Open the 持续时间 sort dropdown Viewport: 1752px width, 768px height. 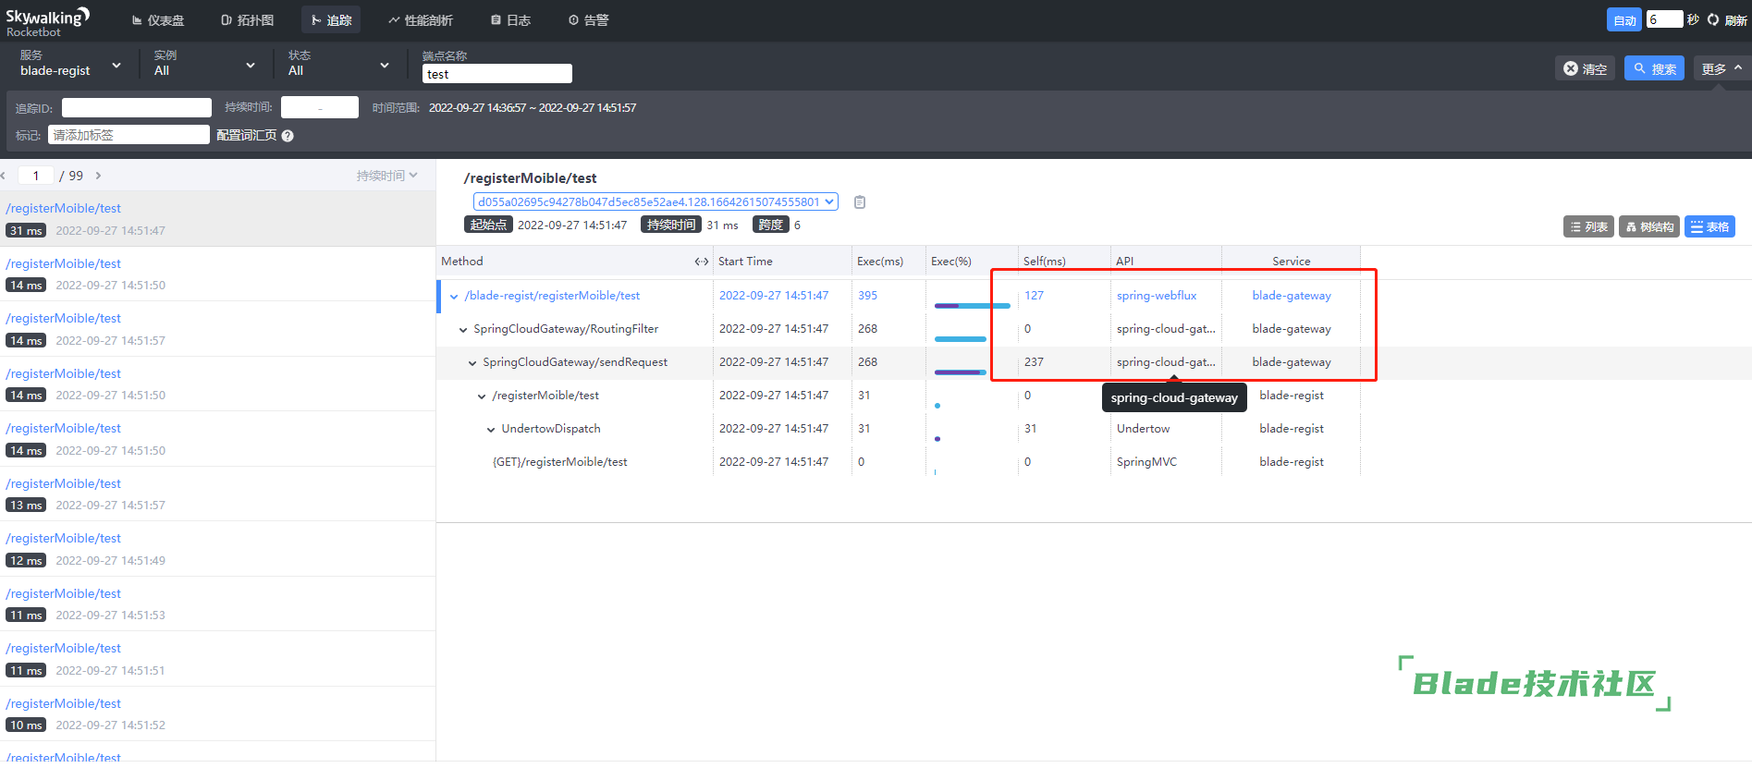click(386, 176)
